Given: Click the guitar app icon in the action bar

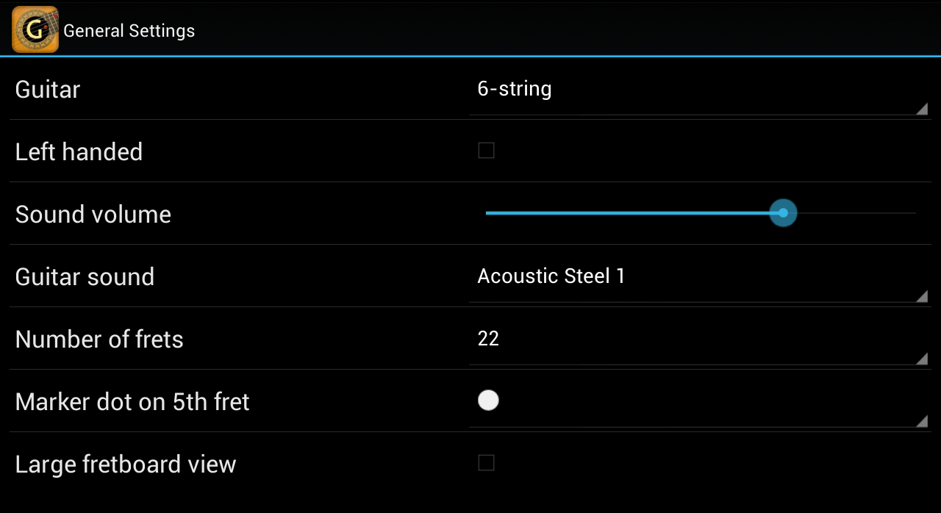Looking at the screenshot, I should click(34, 29).
